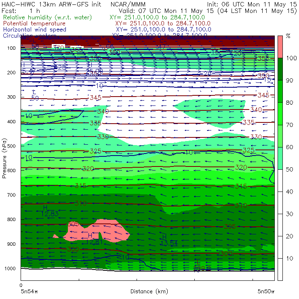Click the 'H 13.54' wind maximum label
The height and width of the screenshot is (299, 299).
tap(169, 240)
